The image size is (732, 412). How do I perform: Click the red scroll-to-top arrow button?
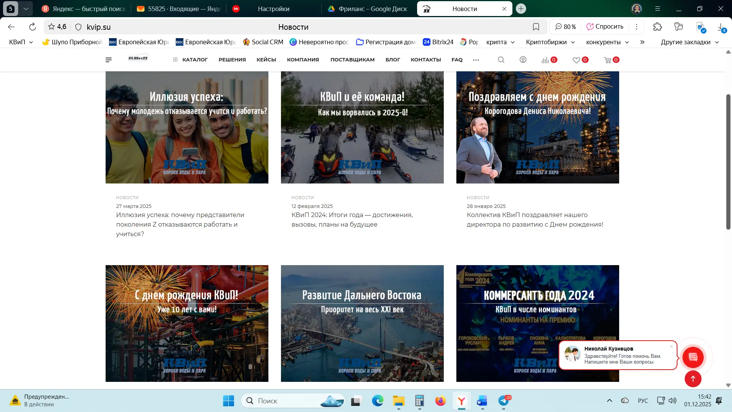pyautogui.click(x=693, y=378)
